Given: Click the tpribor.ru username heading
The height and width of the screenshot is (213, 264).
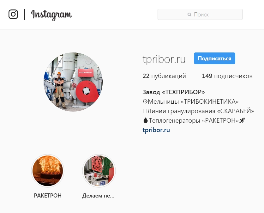Looking at the screenshot, I should (164, 59).
